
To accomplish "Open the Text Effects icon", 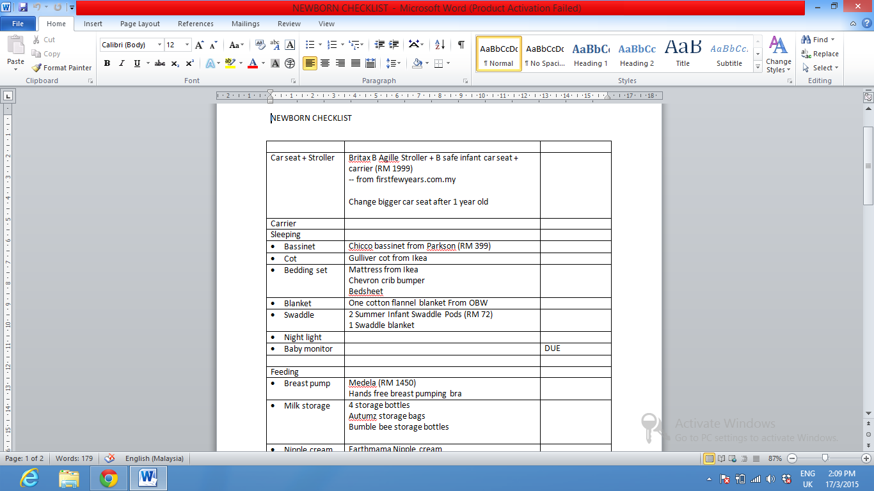I will (210, 63).
